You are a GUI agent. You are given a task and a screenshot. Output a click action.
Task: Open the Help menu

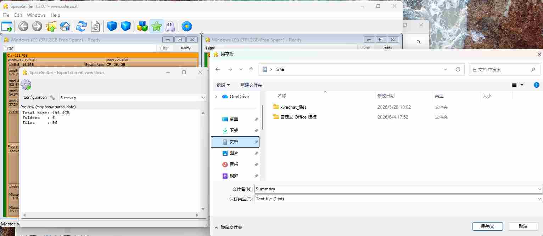(55, 15)
